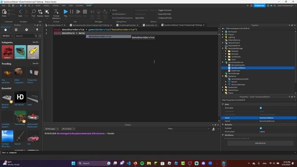Collapse the StarterGui tree node
Screen dimensions: 297x167
[223, 76]
